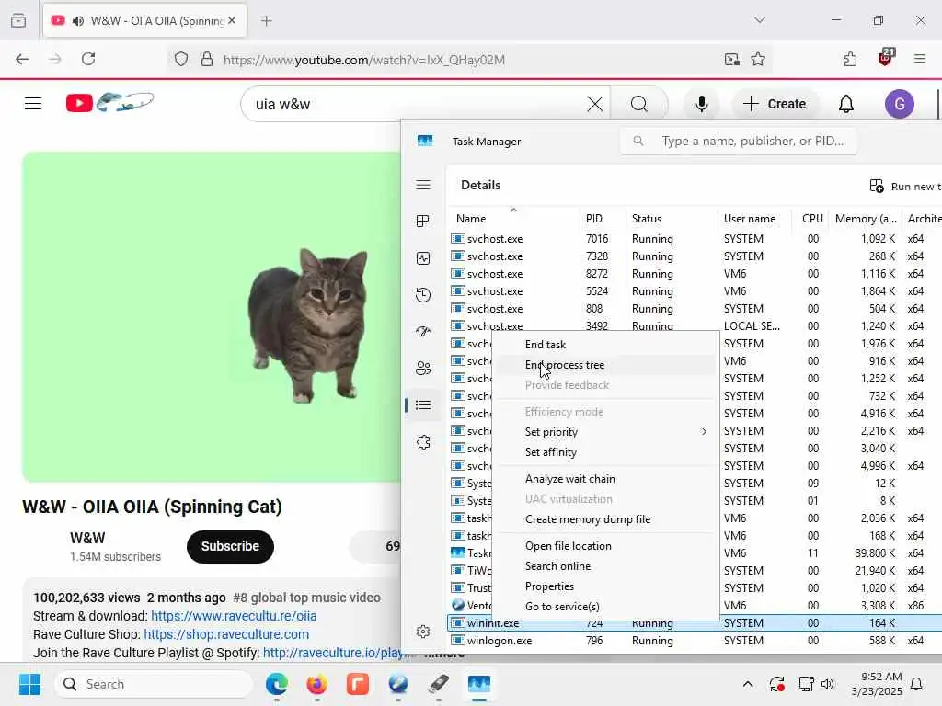This screenshot has height=706, width=942.
Task: Sort by the Status column header
Action: point(671,219)
